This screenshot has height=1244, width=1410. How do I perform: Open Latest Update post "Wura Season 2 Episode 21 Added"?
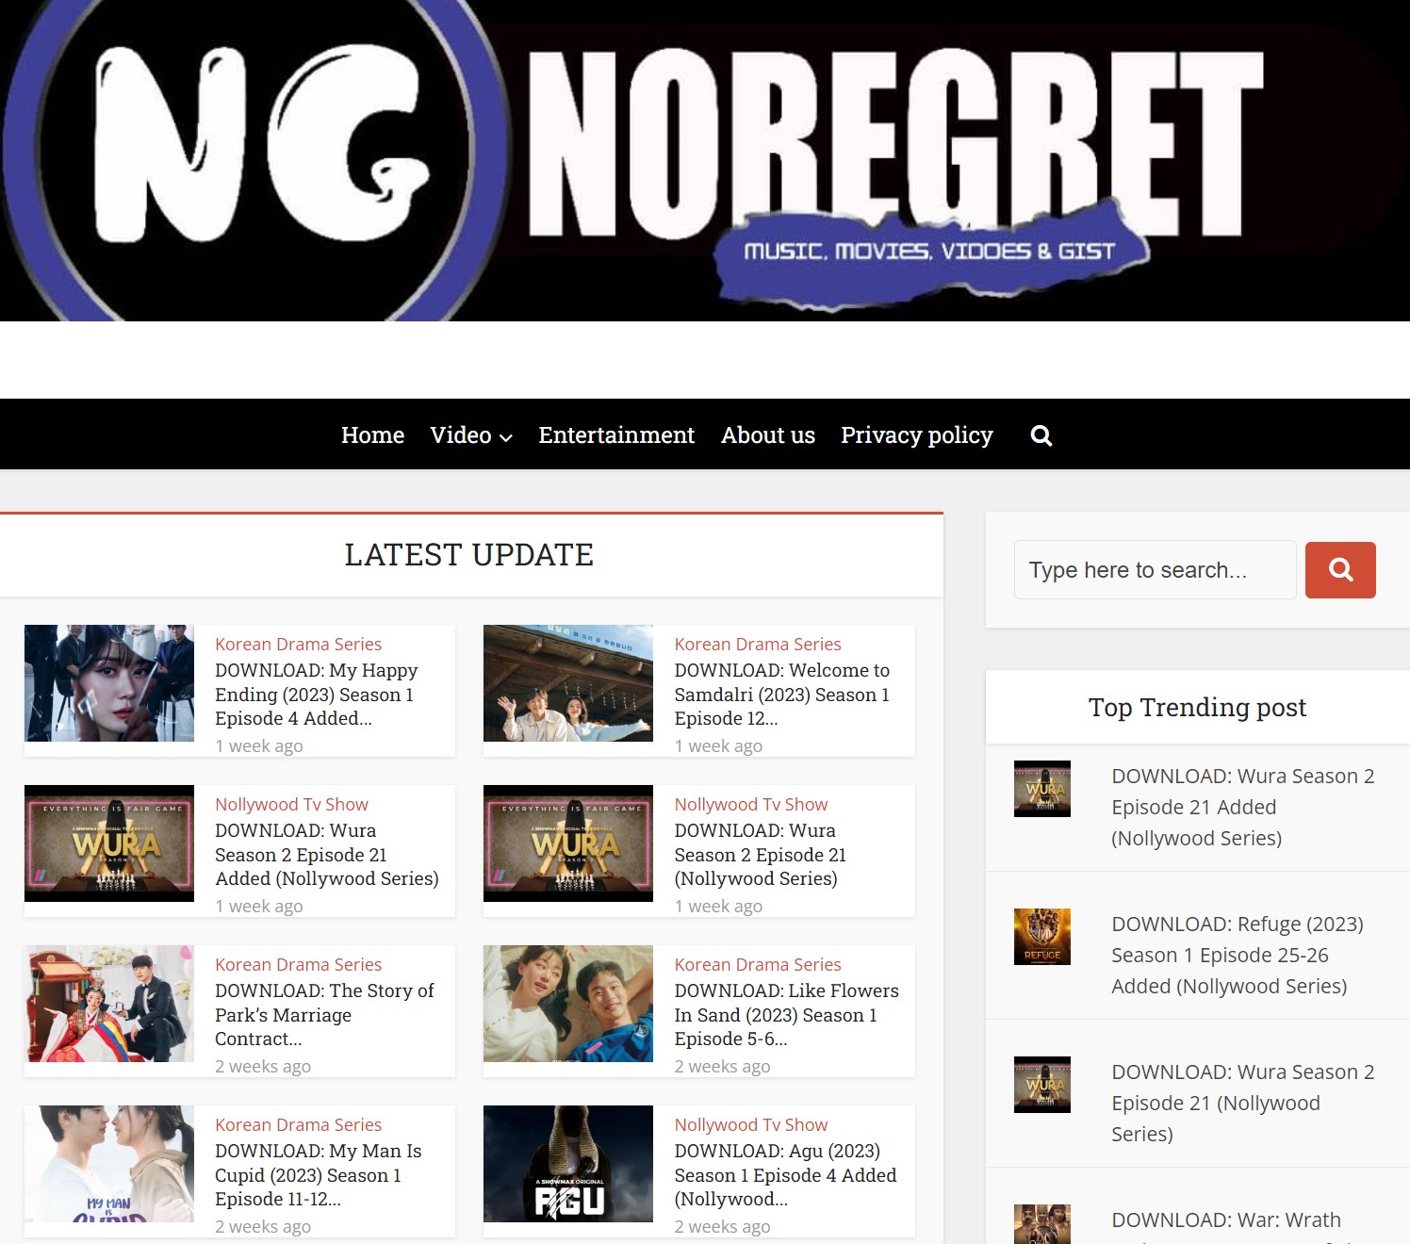point(326,855)
